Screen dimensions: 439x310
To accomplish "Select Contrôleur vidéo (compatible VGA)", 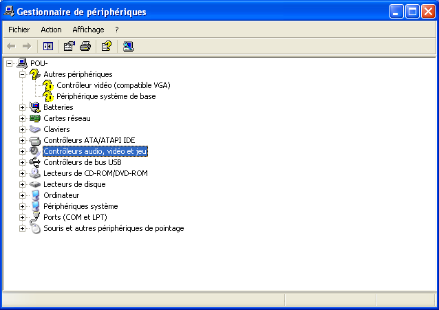I will (x=114, y=85).
